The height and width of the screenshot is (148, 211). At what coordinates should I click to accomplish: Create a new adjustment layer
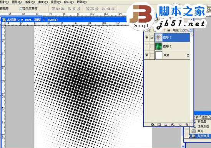[173, 125]
